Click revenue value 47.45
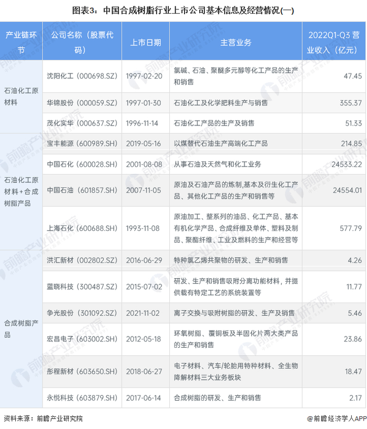Image resolution: width=367 pixels, height=429 pixels. [353, 76]
